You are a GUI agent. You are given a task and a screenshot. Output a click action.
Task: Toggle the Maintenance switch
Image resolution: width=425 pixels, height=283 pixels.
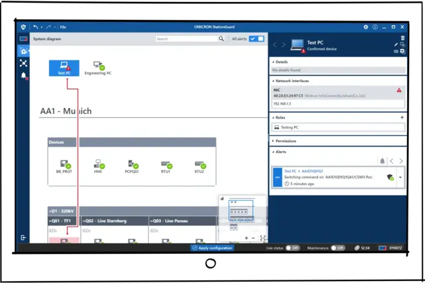337,248
